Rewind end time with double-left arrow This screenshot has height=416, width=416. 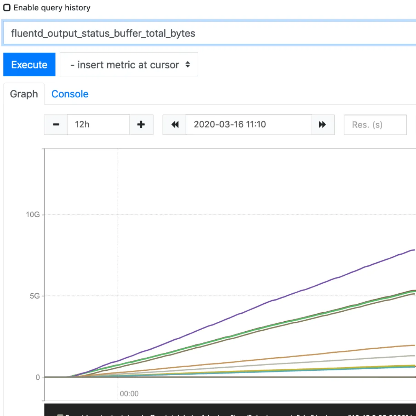[x=175, y=124]
